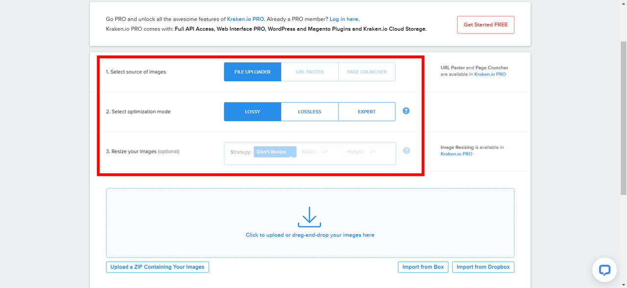627x288 pixels.
Task: Open help icon beside image resizing
Action: 406,151
